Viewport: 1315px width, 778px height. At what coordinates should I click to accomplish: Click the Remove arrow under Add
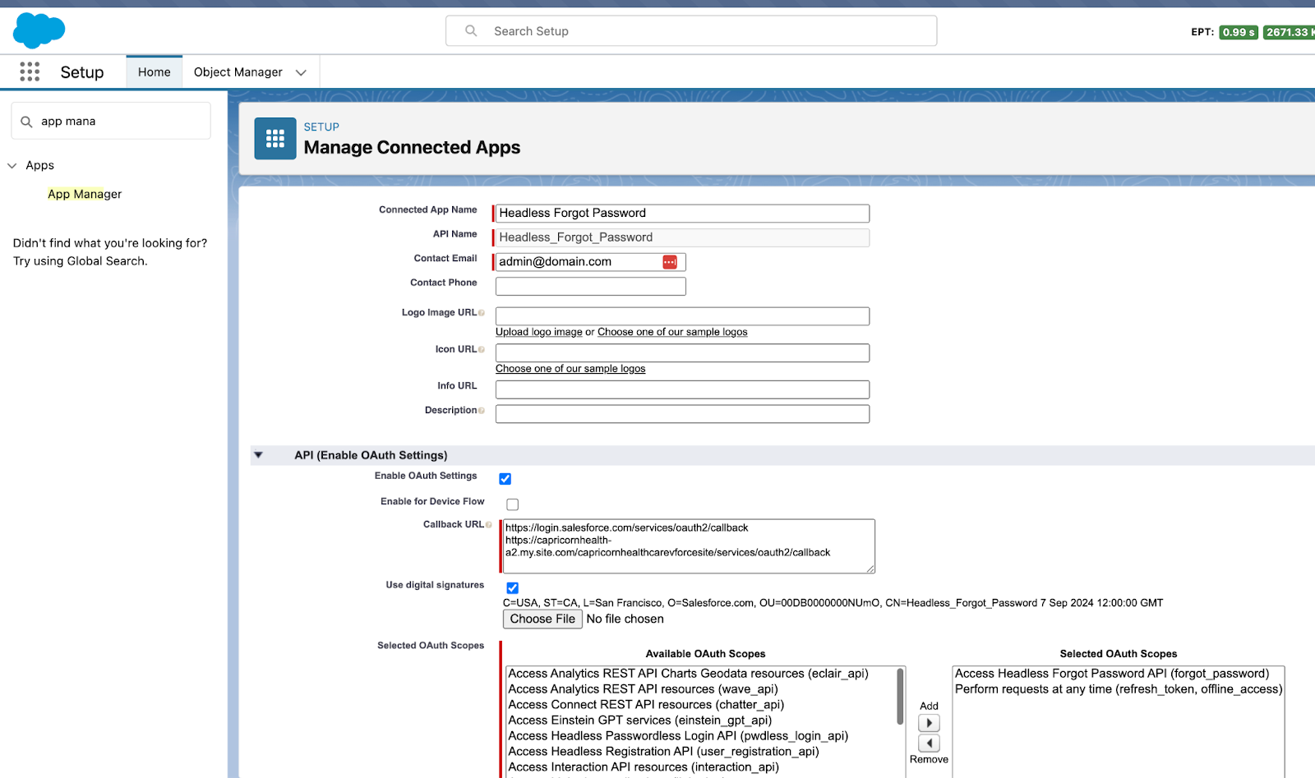click(x=928, y=743)
